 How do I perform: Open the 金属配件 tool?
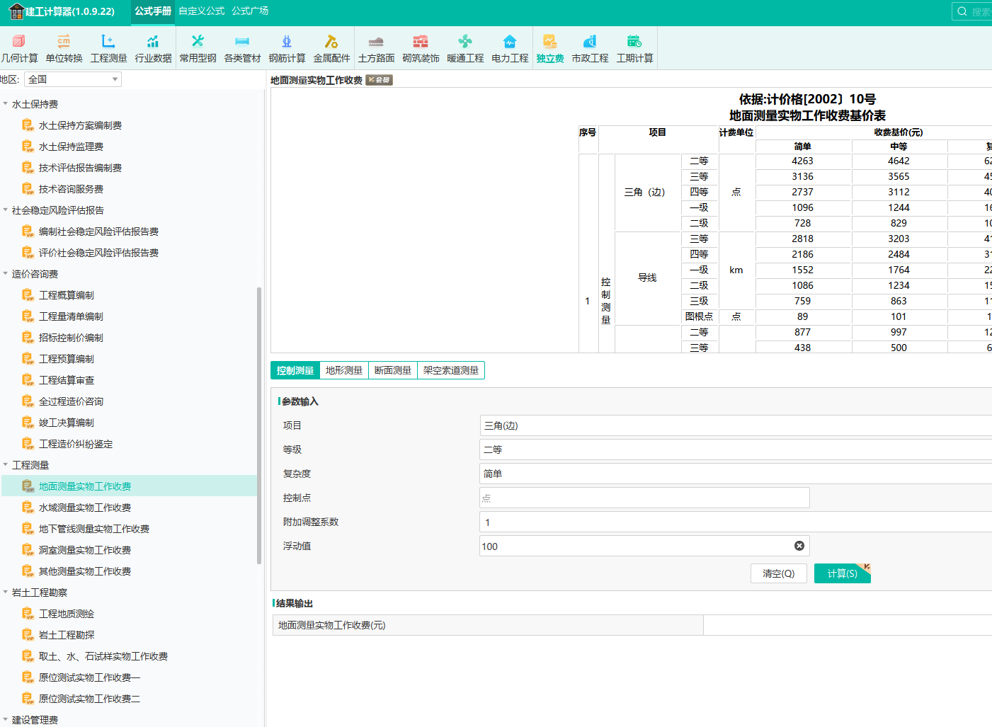(x=331, y=48)
